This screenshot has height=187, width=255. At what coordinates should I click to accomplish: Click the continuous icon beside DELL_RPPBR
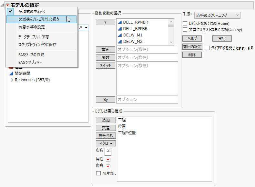(x=120, y=29)
